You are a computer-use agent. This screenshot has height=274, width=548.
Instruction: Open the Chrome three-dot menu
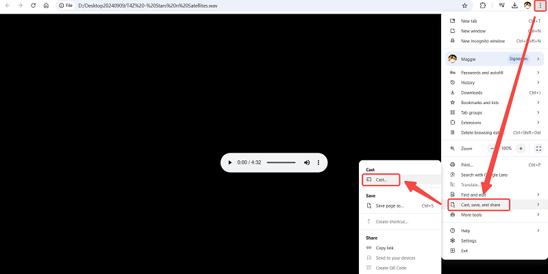(540, 5)
